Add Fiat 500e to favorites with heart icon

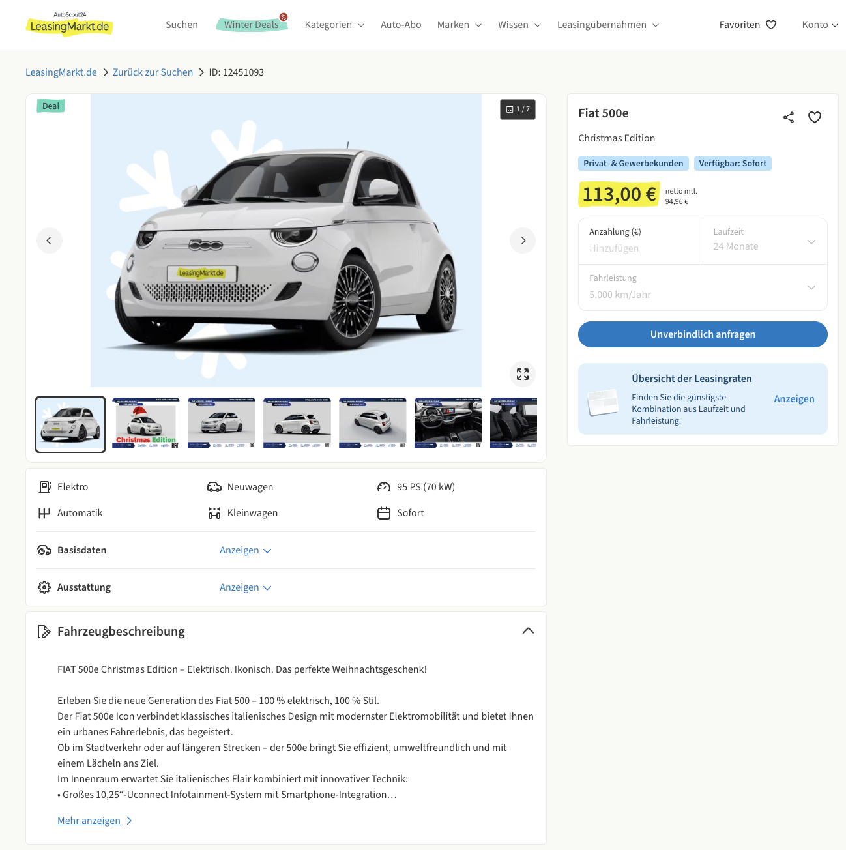coord(815,117)
